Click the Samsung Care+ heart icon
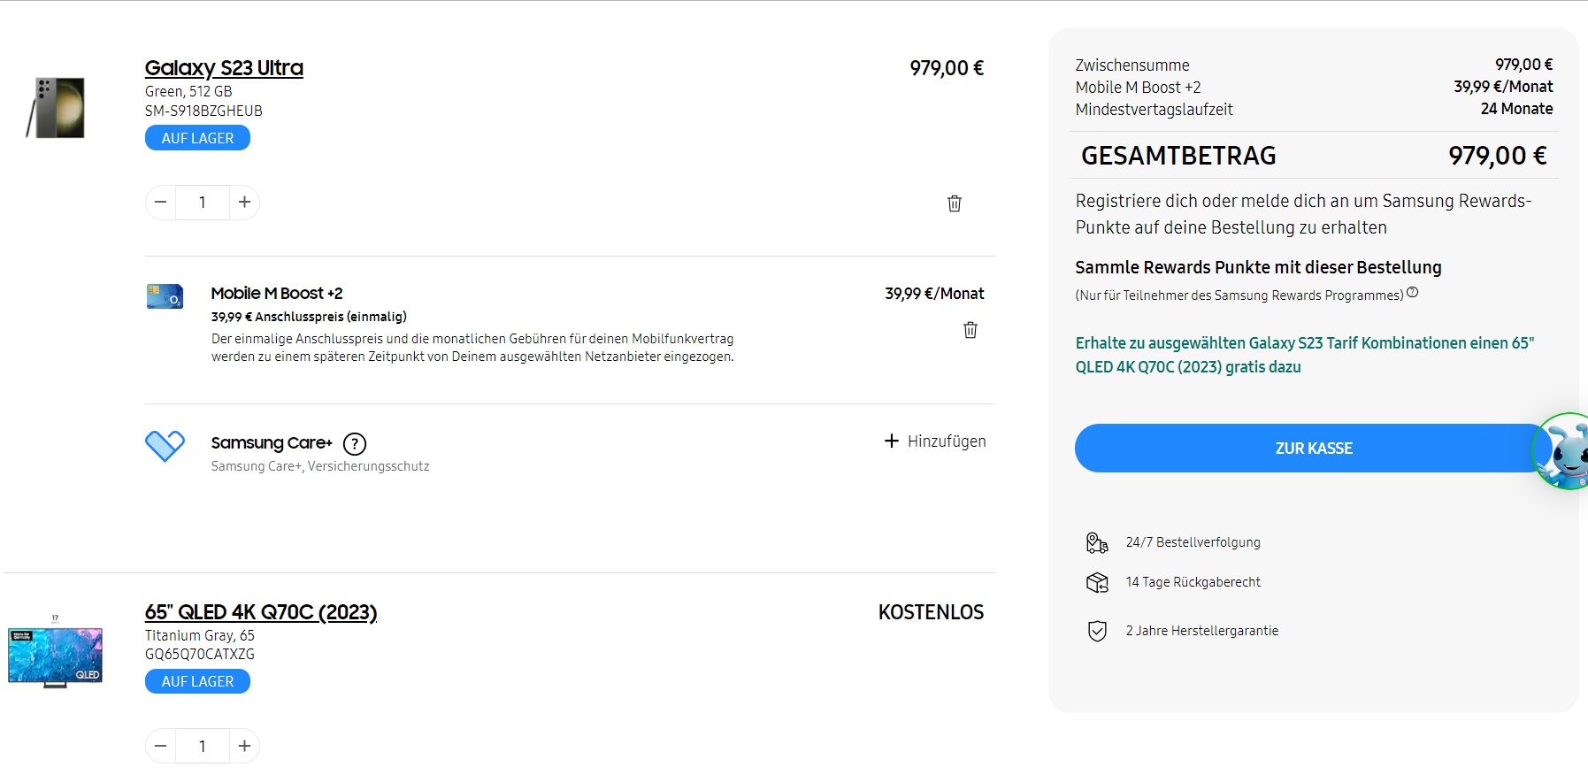1588x775 pixels. [x=165, y=446]
